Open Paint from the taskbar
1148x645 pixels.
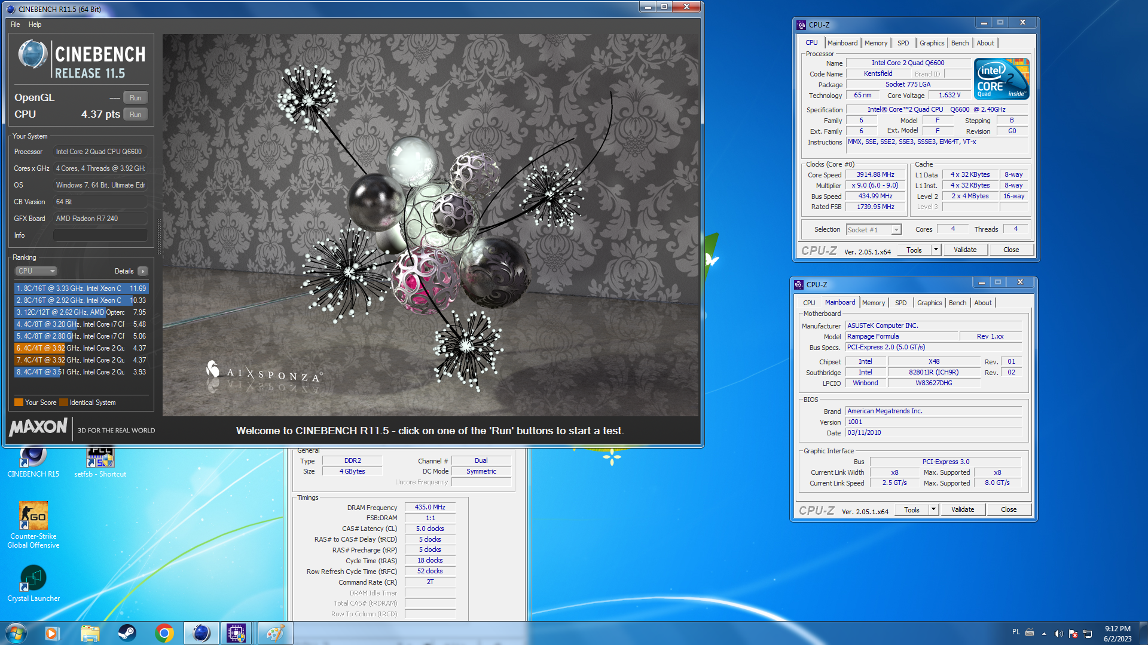[x=275, y=633]
